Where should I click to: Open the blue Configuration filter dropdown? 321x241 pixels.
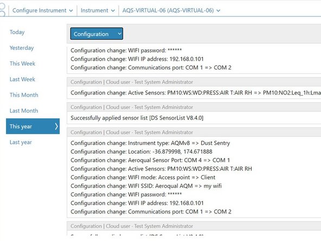coord(97,34)
